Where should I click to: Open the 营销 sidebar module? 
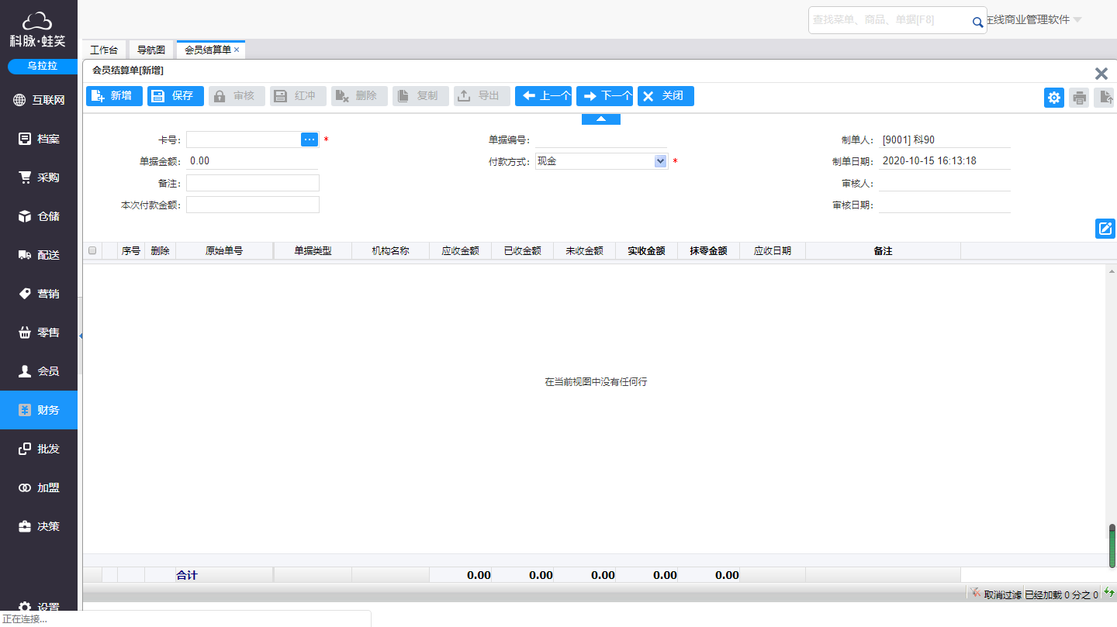(x=39, y=294)
